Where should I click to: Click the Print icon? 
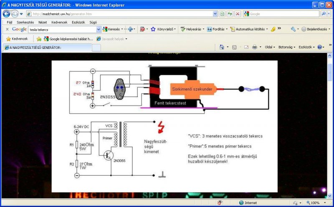point(255,47)
